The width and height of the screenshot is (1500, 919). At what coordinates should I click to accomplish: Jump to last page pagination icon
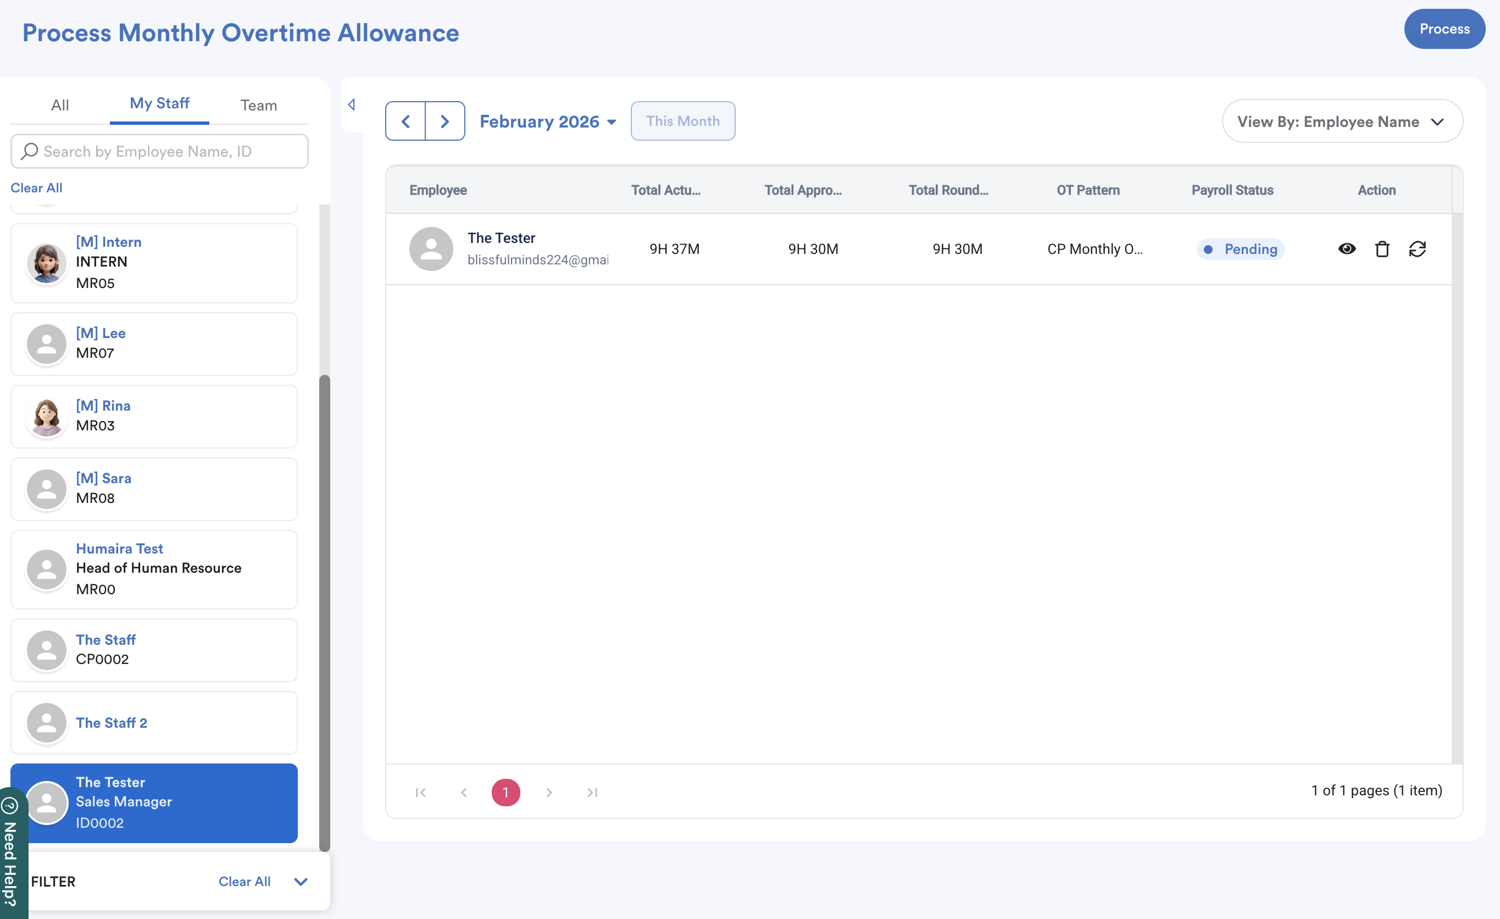pos(592,793)
